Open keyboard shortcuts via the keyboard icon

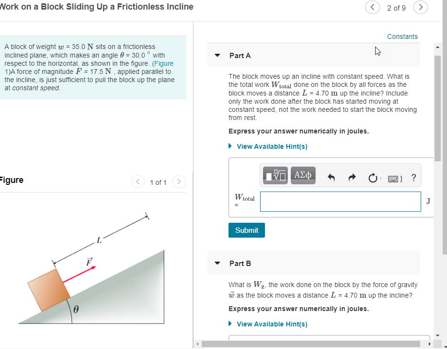(394, 178)
